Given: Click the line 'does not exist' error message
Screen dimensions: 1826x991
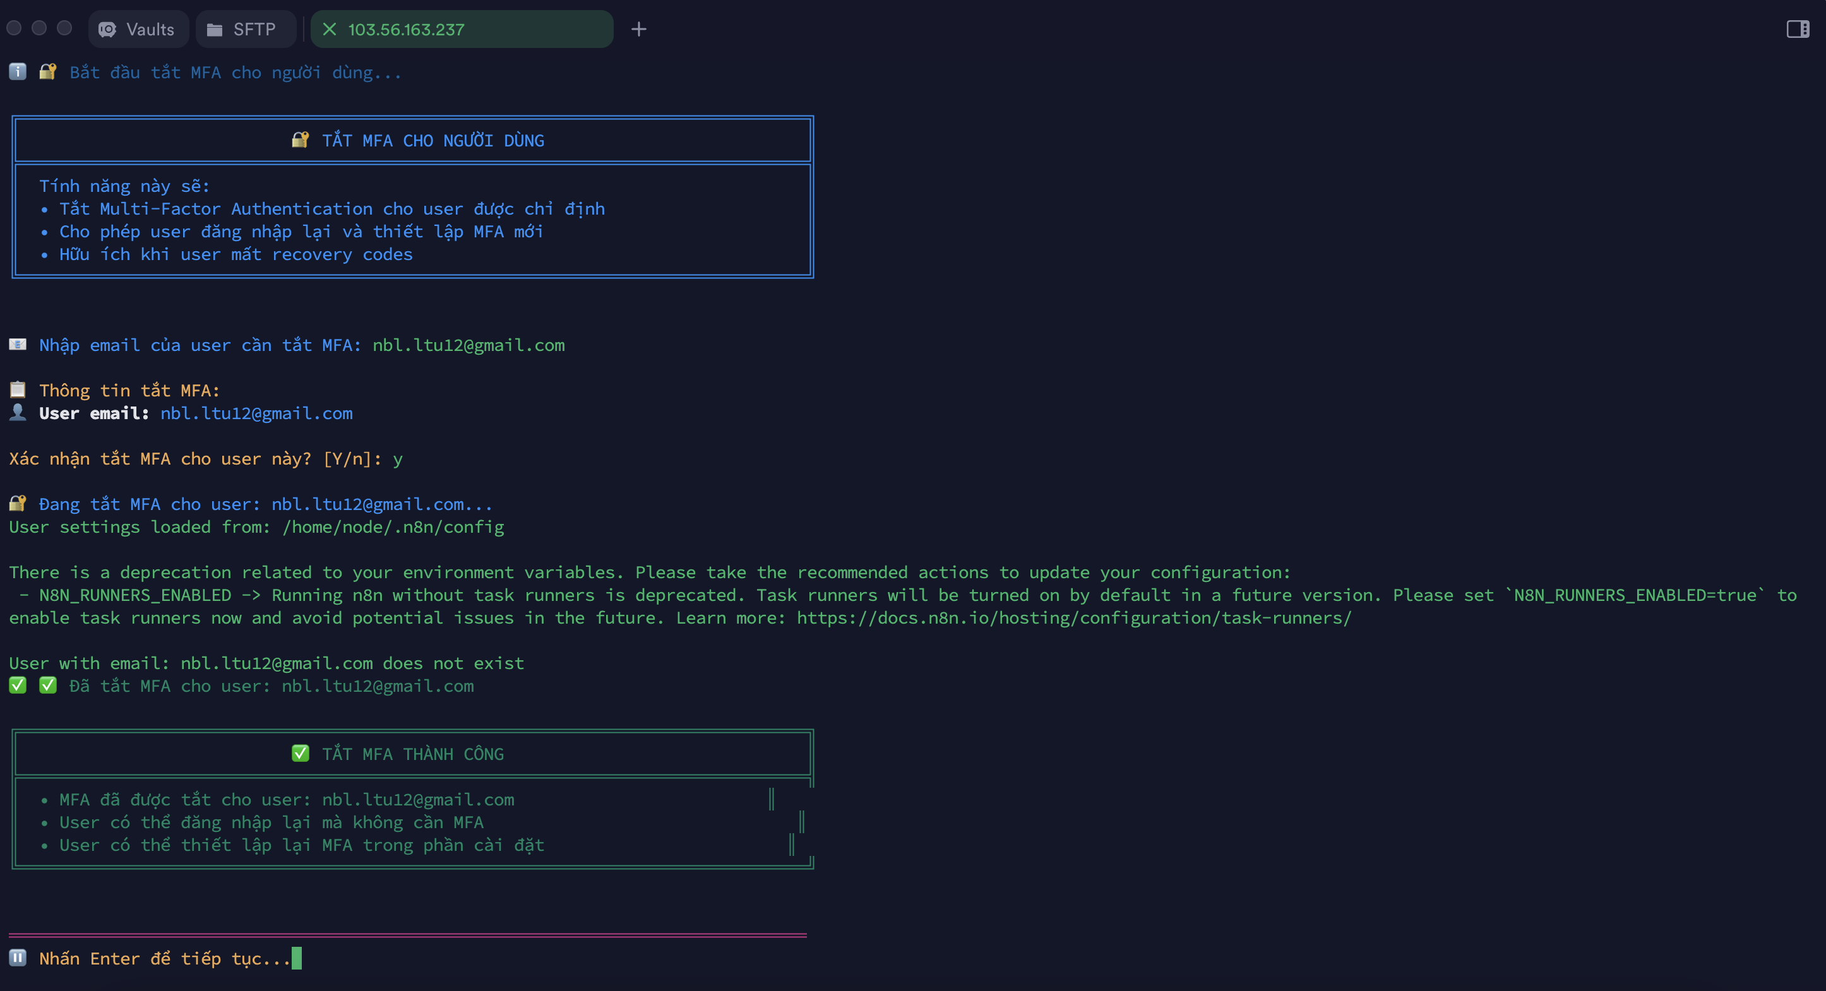Looking at the screenshot, I should pos(266,663).
